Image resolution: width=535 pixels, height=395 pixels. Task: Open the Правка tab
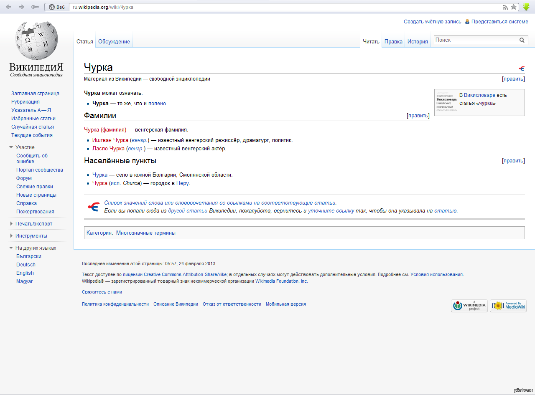393,42
